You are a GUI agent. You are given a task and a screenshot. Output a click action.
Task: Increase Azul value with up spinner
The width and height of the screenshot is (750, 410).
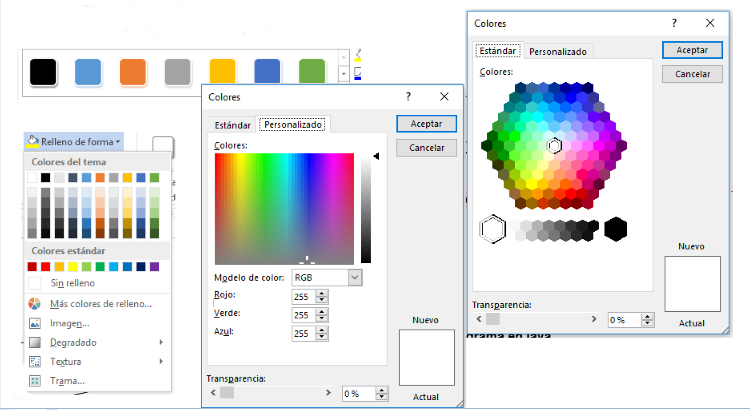pos(322,330)
